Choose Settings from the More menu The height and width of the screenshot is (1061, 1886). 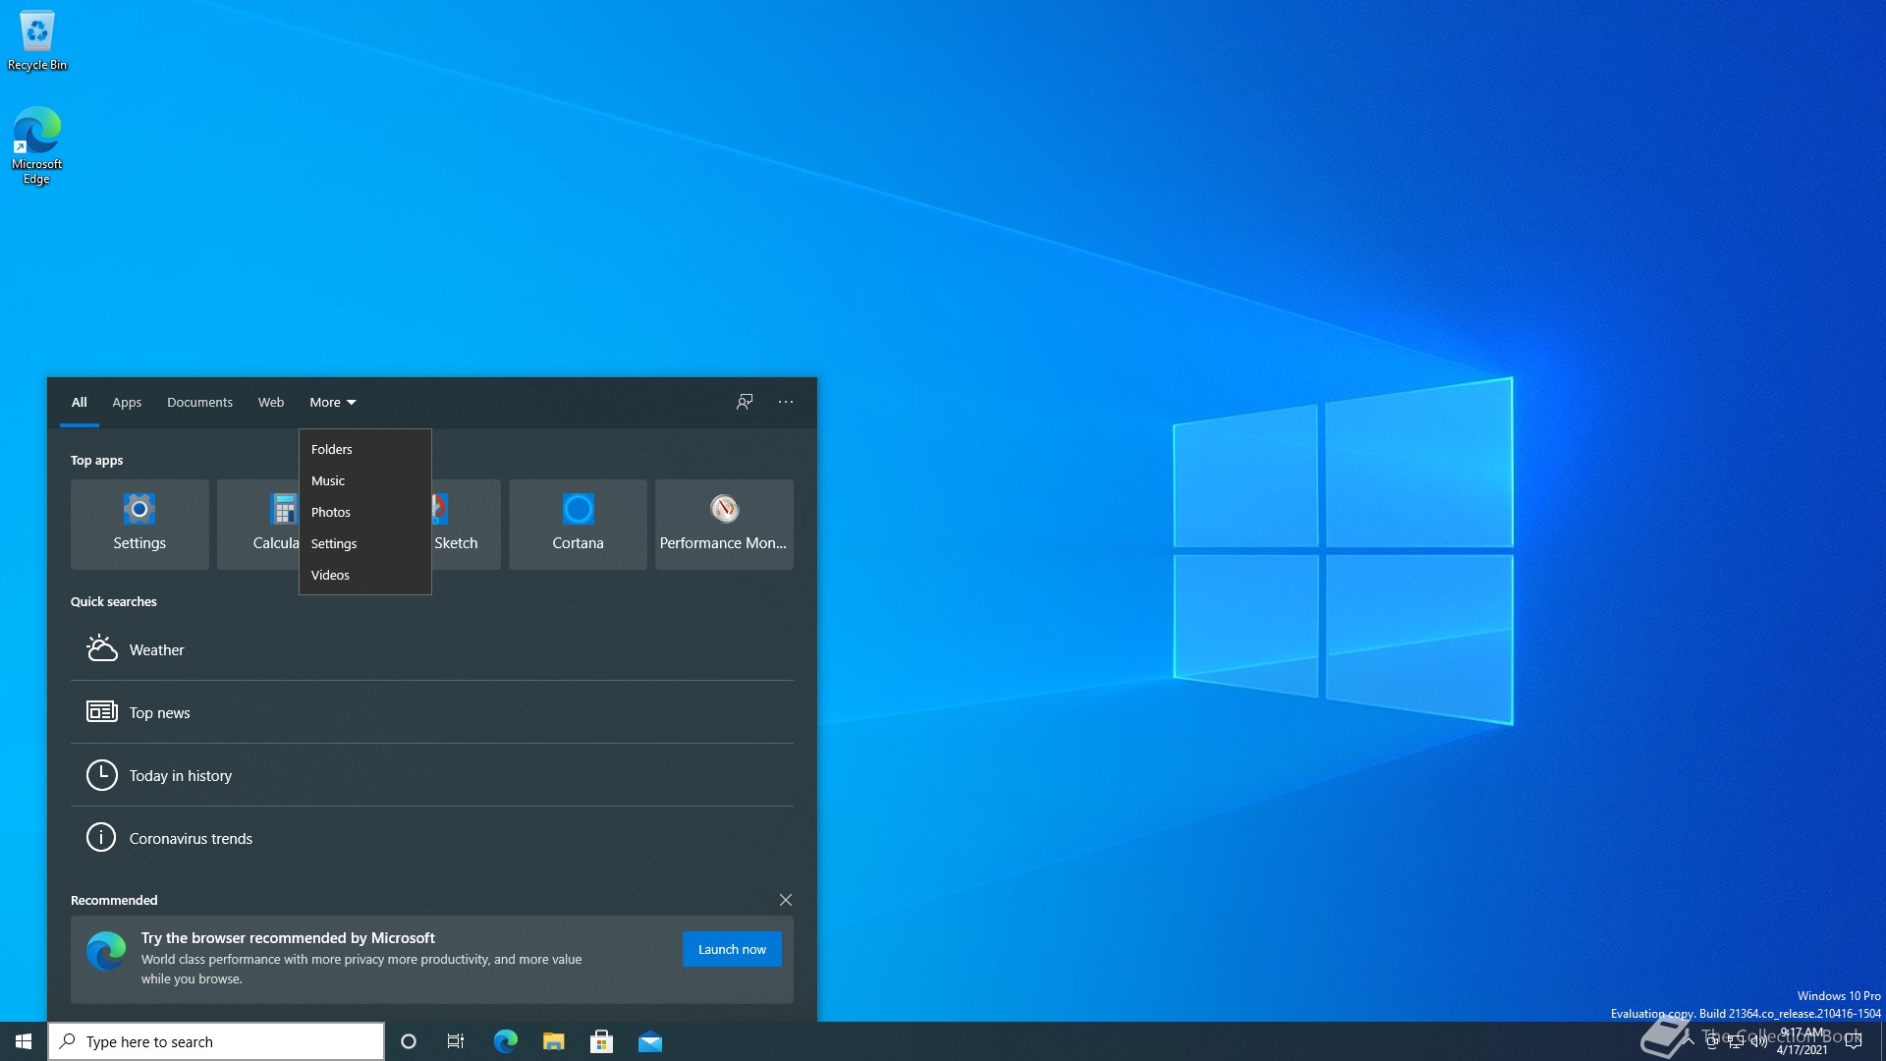365,543
